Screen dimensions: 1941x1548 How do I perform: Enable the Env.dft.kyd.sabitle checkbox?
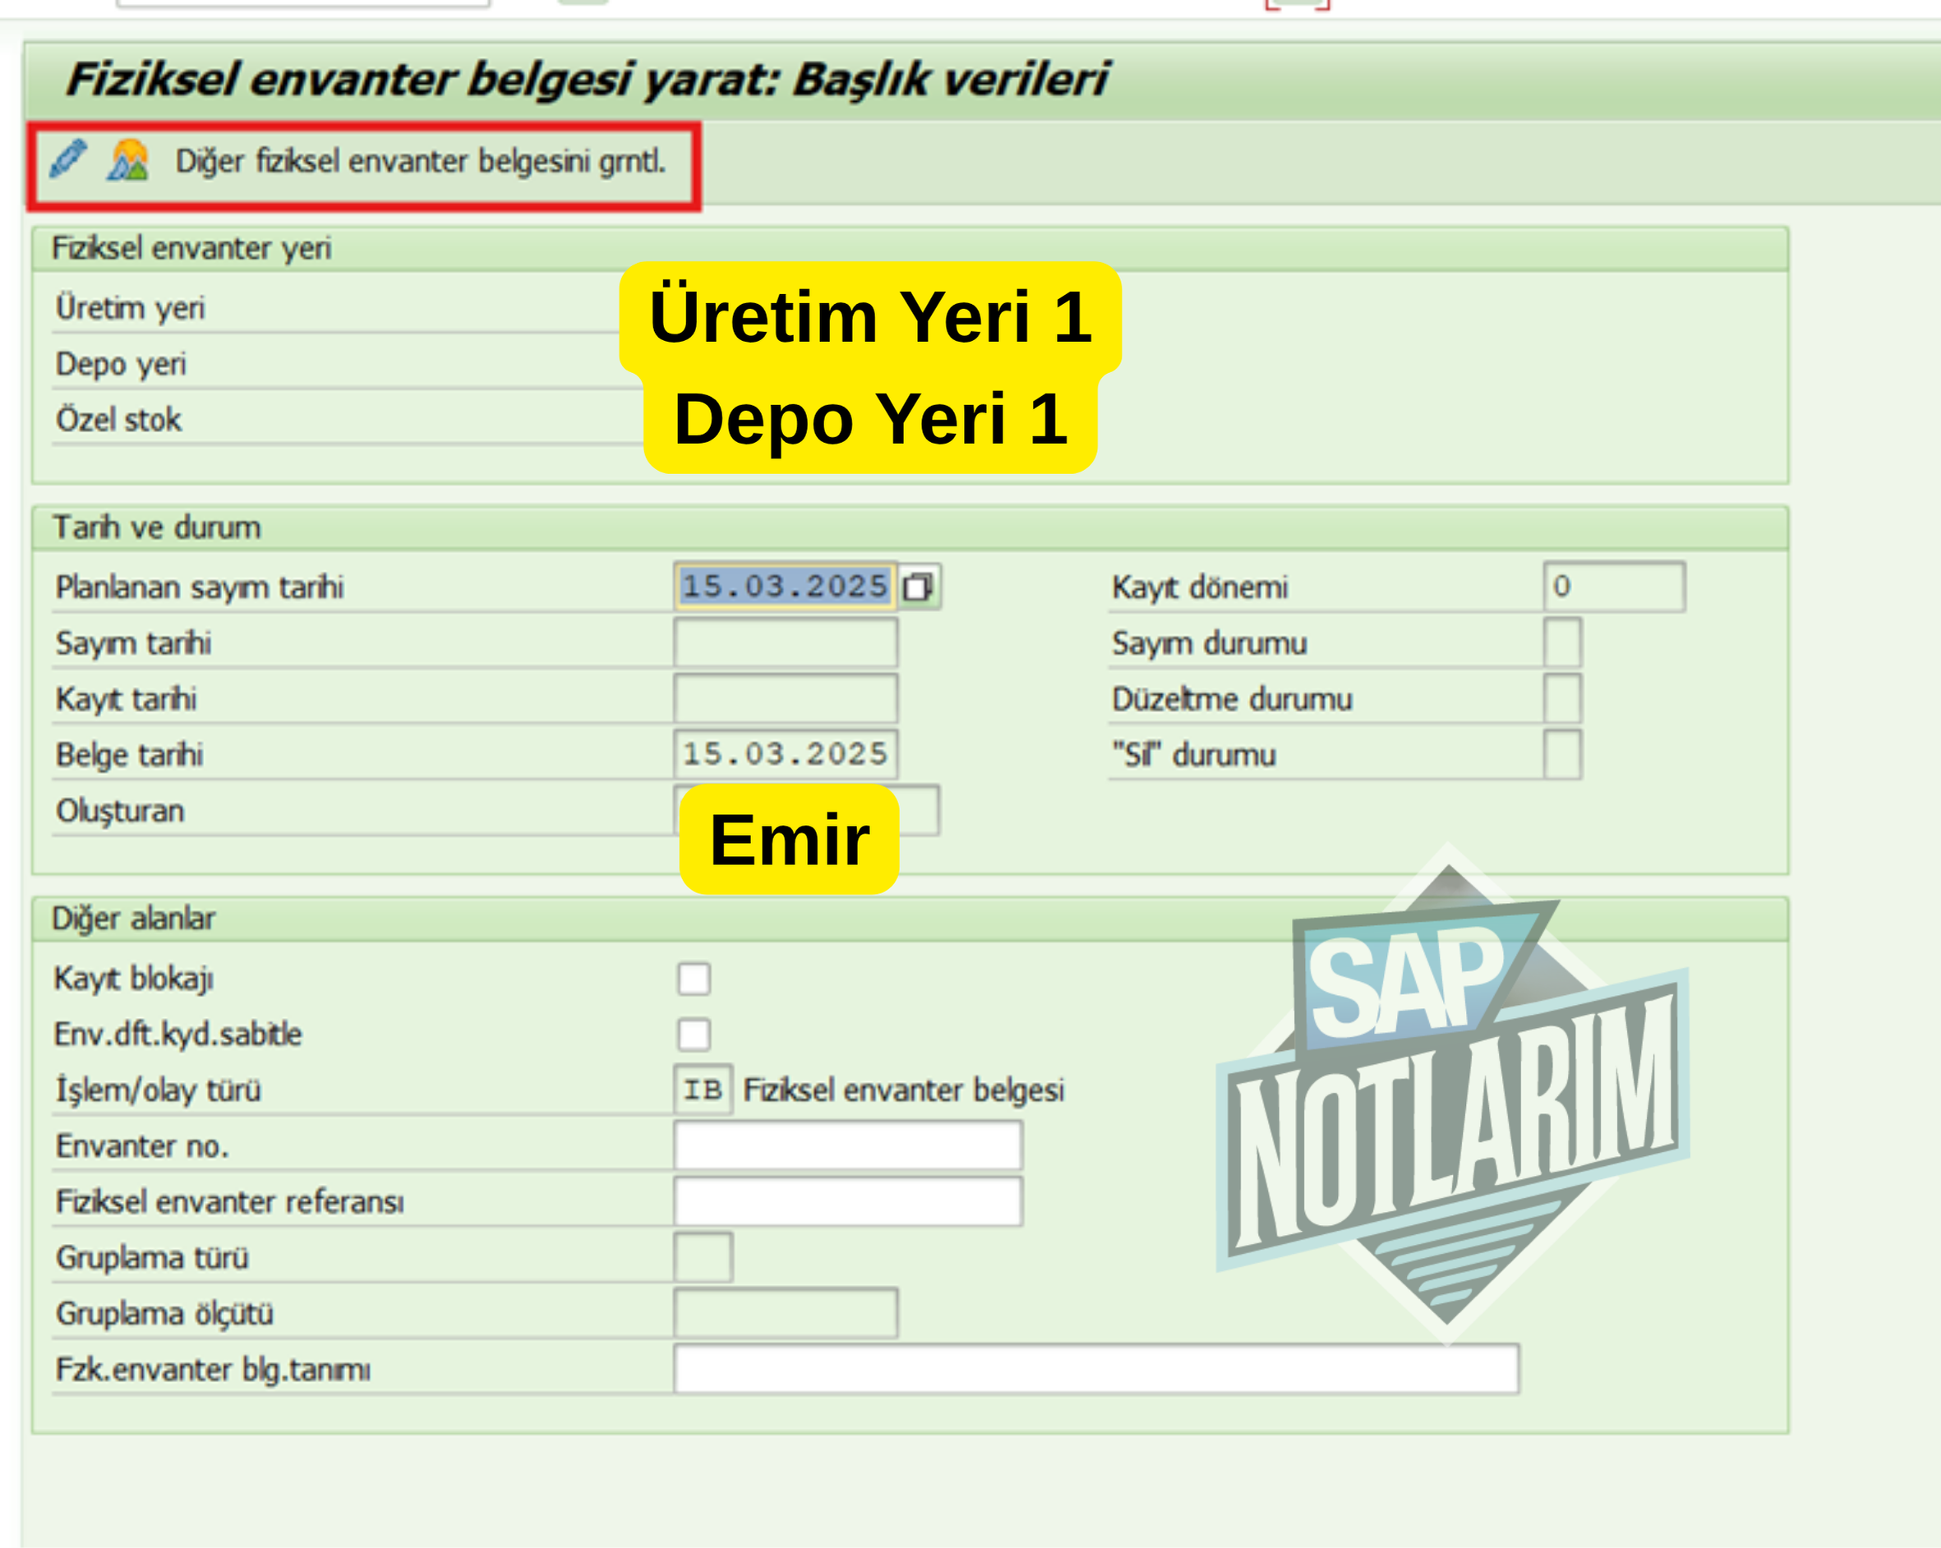pos(694,1034)
